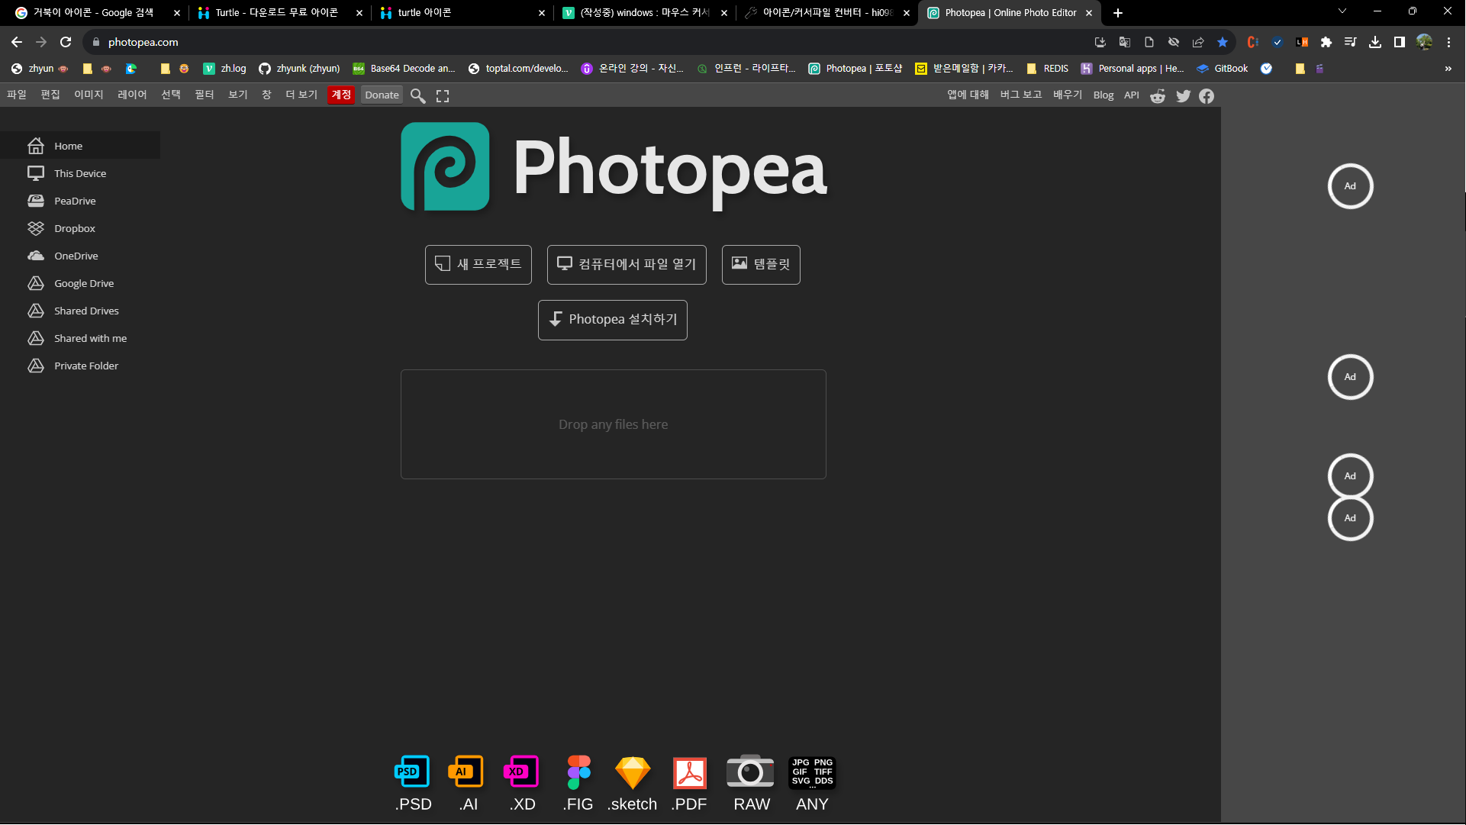Screen dimensions: 1466x825
Task: Bookmark star icon in address bar
Action: click(1223, 42)
